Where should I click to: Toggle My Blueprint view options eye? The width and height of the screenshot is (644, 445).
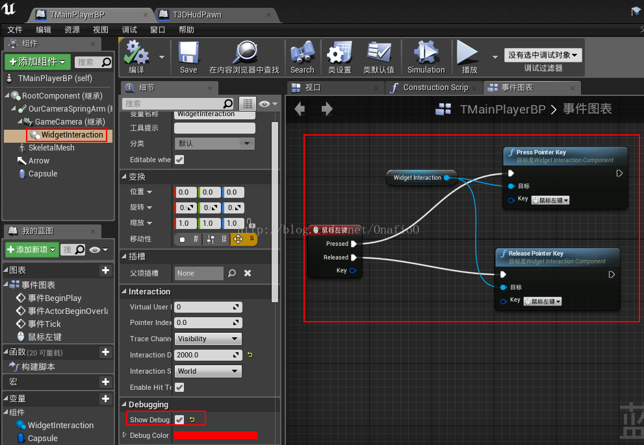tap(99, 249)
